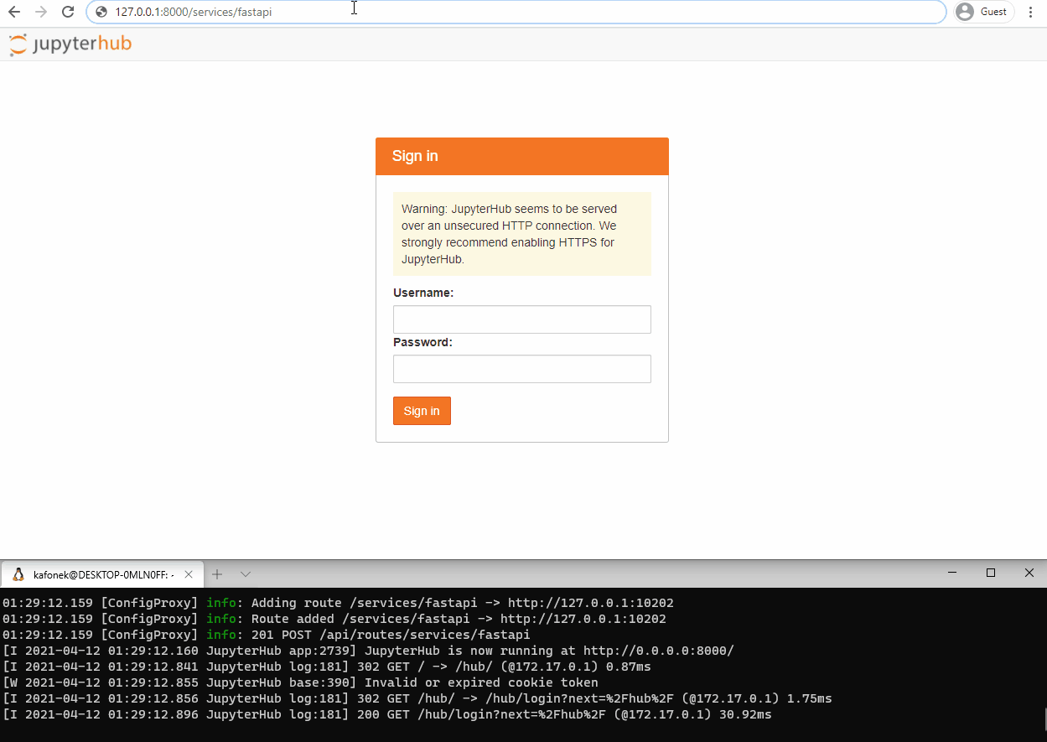Click the JupyterHub logo
Image resolution: width=1047 pixels, height=742 pixels.
pos(70,44)
